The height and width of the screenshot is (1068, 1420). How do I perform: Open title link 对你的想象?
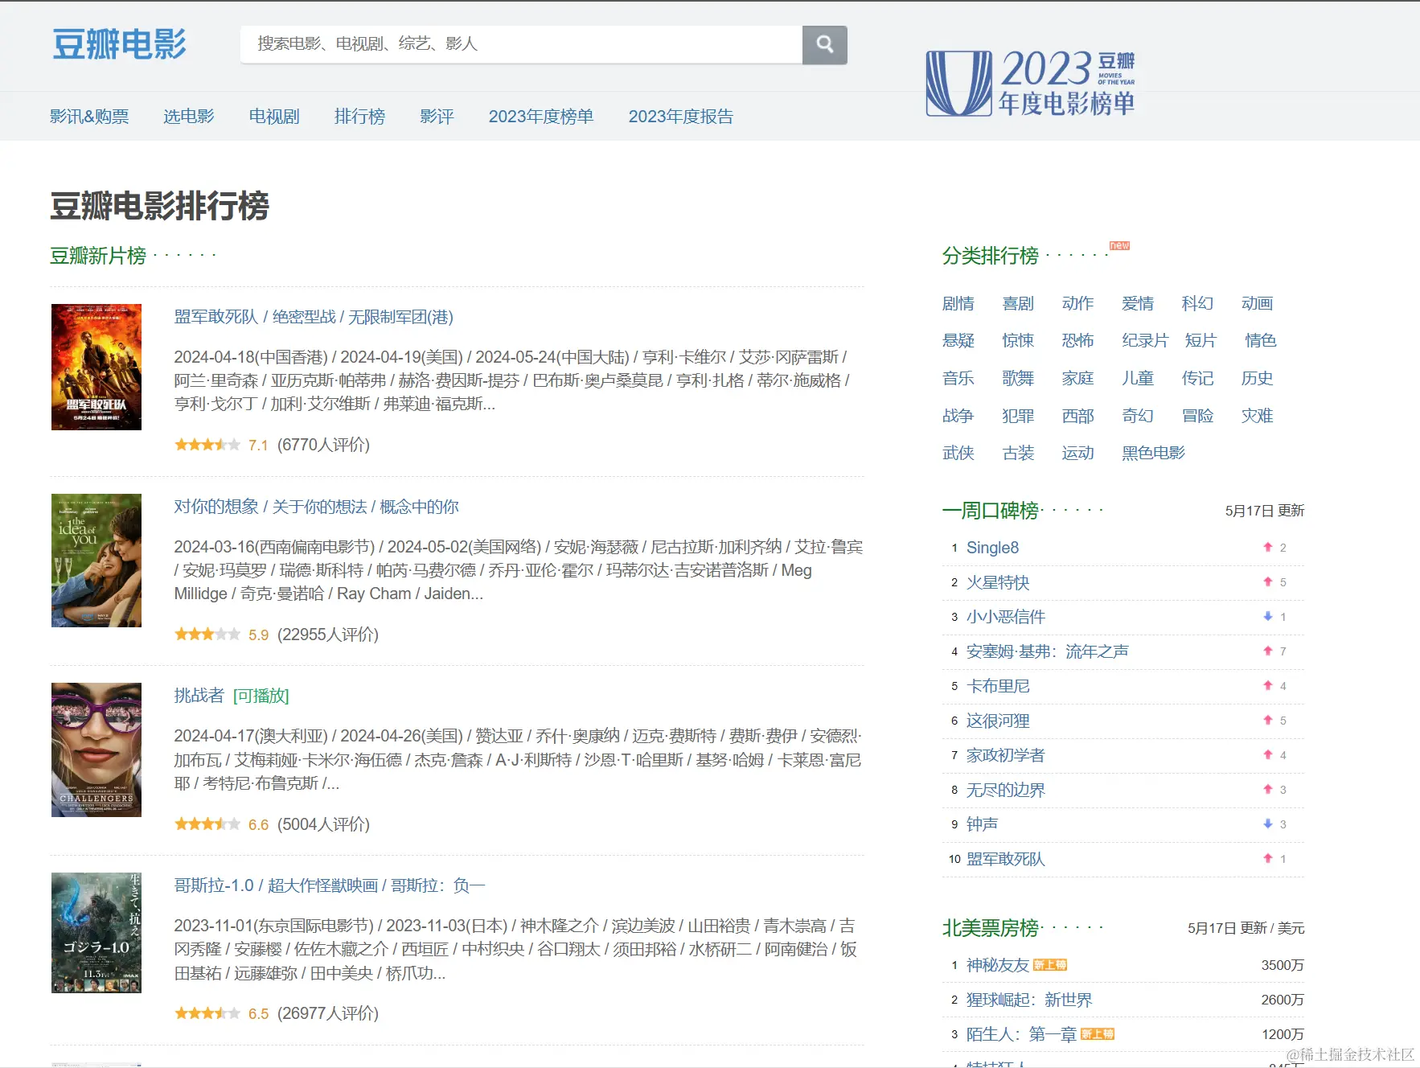(x=317, y=507)
